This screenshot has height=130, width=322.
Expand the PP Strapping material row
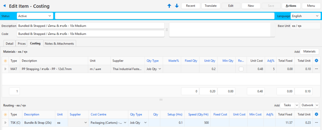point(5,69)
